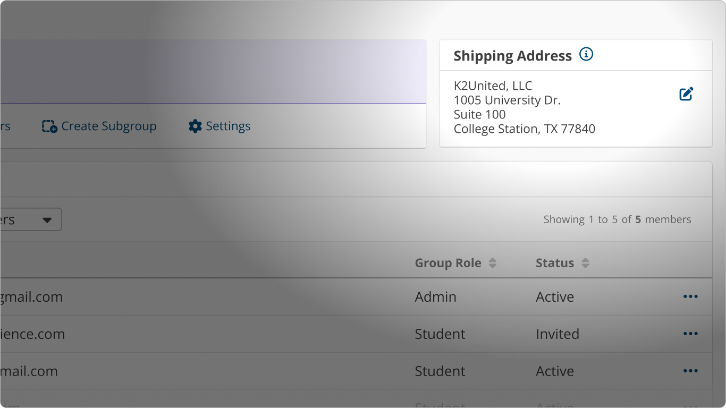Toggle the member filter selection
The width and height of the screenshot is (726, 408).
point(29,219)
